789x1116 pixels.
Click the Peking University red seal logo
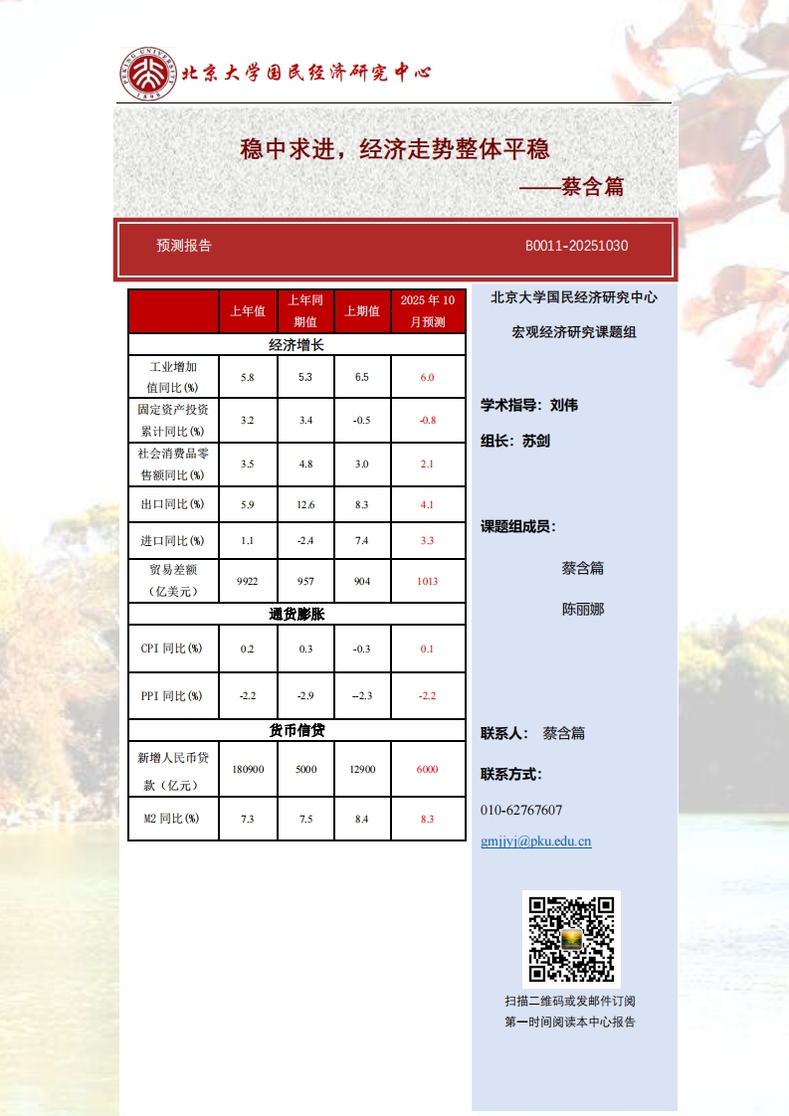(x=148, y=73)
